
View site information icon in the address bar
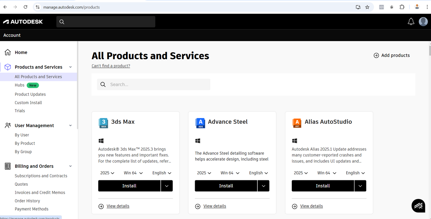[x=37, y=7]
